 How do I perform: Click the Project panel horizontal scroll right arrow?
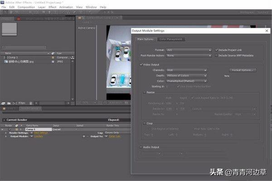pyautogui.click(x=68, y=103)
